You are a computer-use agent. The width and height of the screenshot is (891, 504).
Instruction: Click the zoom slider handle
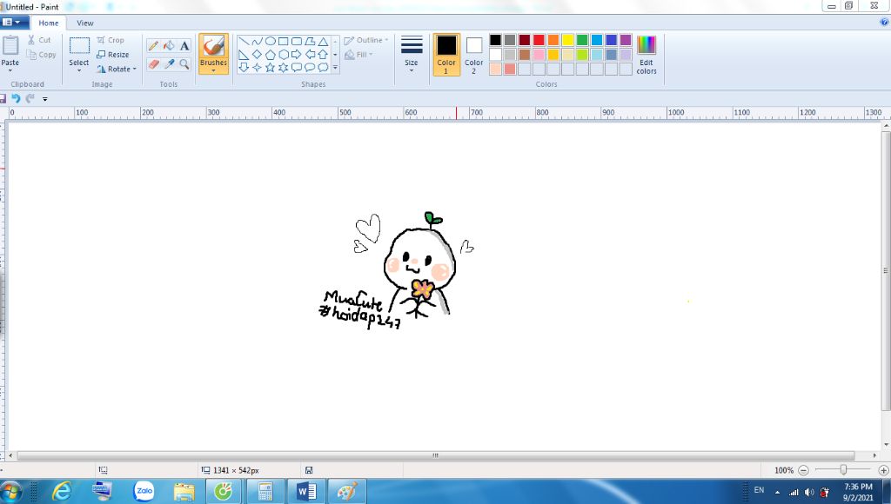click(843, 470)
